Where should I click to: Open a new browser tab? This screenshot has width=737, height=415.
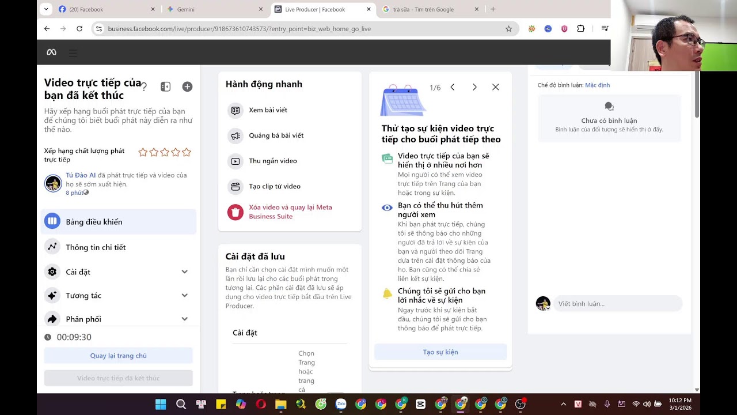[493, 9]
